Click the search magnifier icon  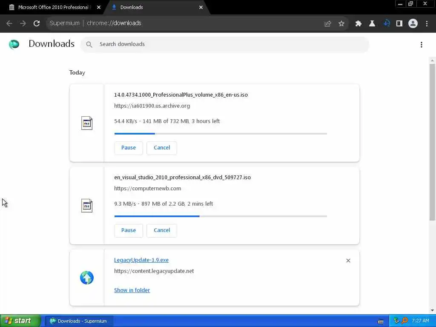[x=89, y=44]
